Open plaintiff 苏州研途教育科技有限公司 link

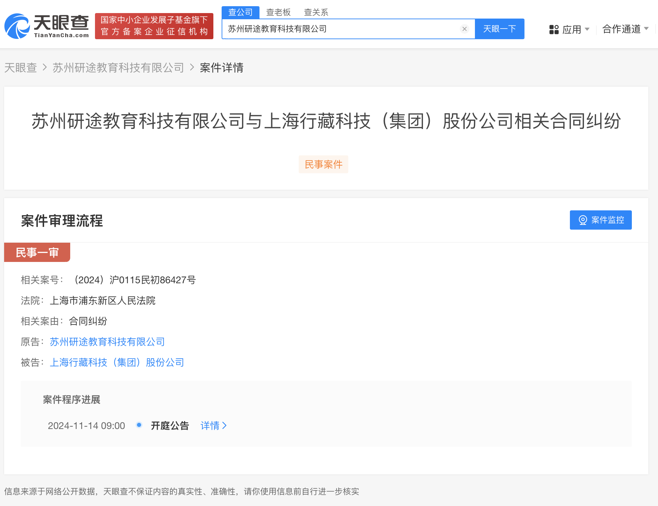pos(107,342)
